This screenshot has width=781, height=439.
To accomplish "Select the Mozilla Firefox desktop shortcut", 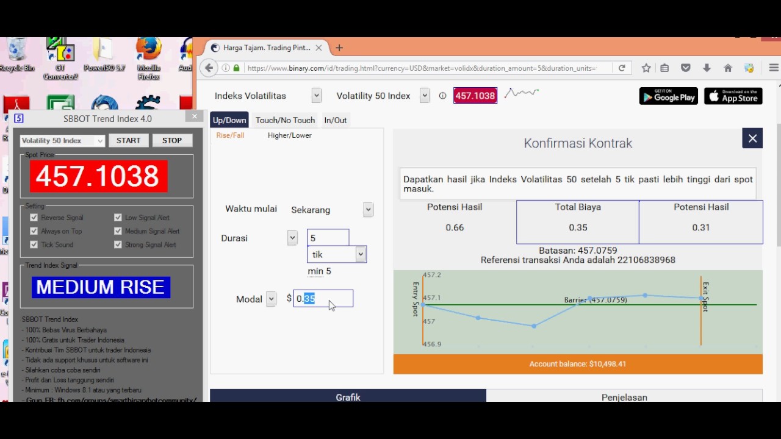I will click(x=148, y=59).
